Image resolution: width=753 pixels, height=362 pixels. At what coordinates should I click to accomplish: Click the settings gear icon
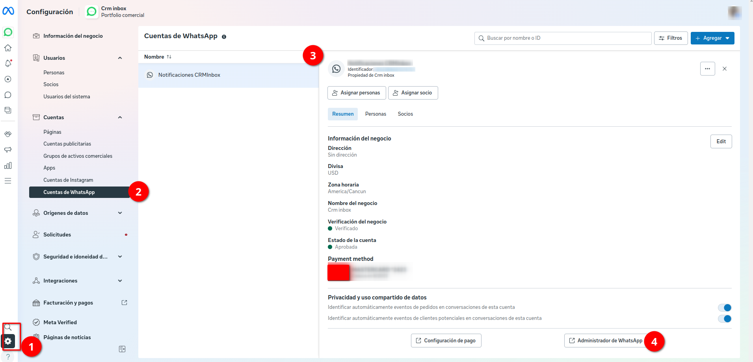pyautogui.click(x=8, y=341)
